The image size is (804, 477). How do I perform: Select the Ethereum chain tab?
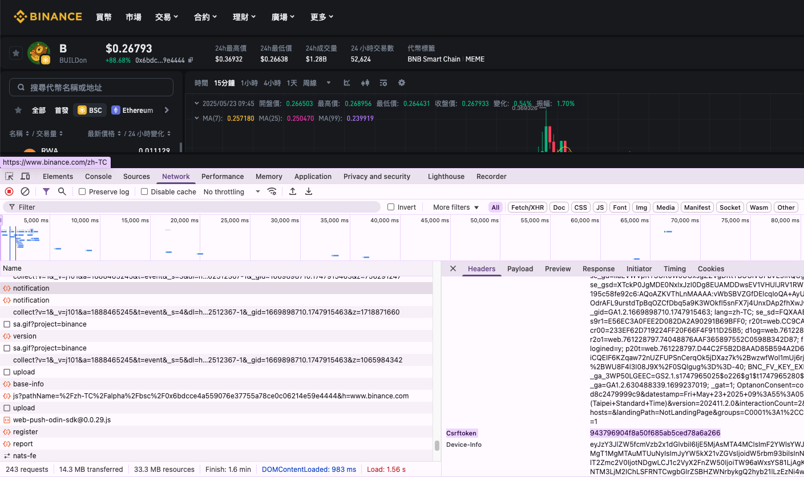point(132,110)
